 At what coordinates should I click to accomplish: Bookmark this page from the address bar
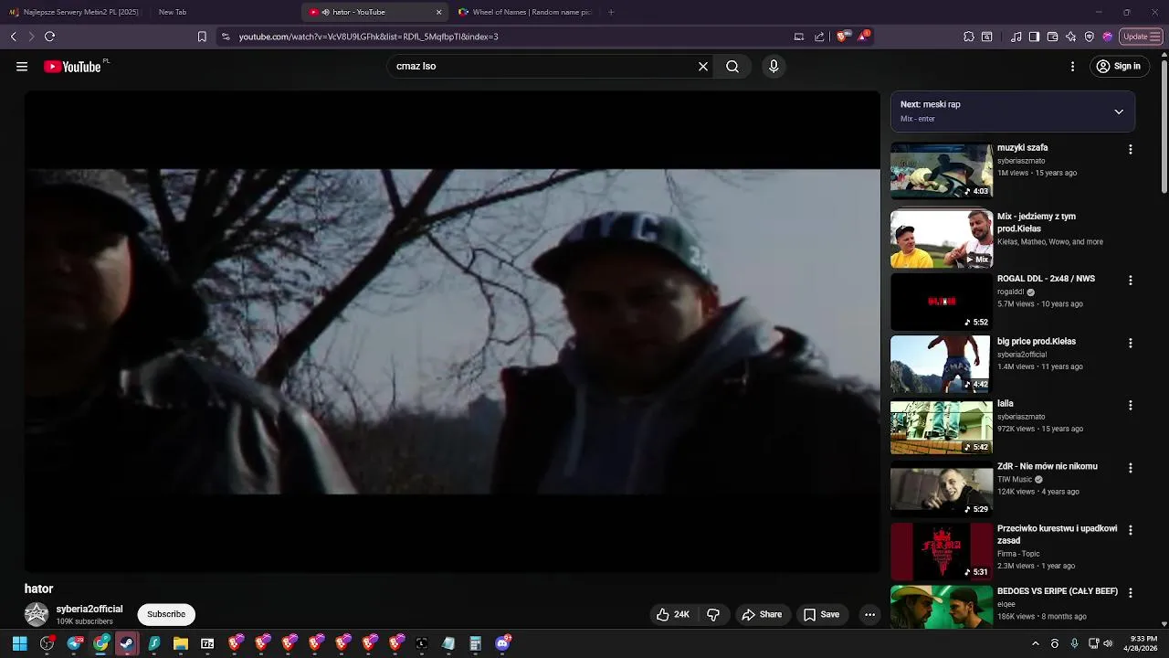click(202, 37)
